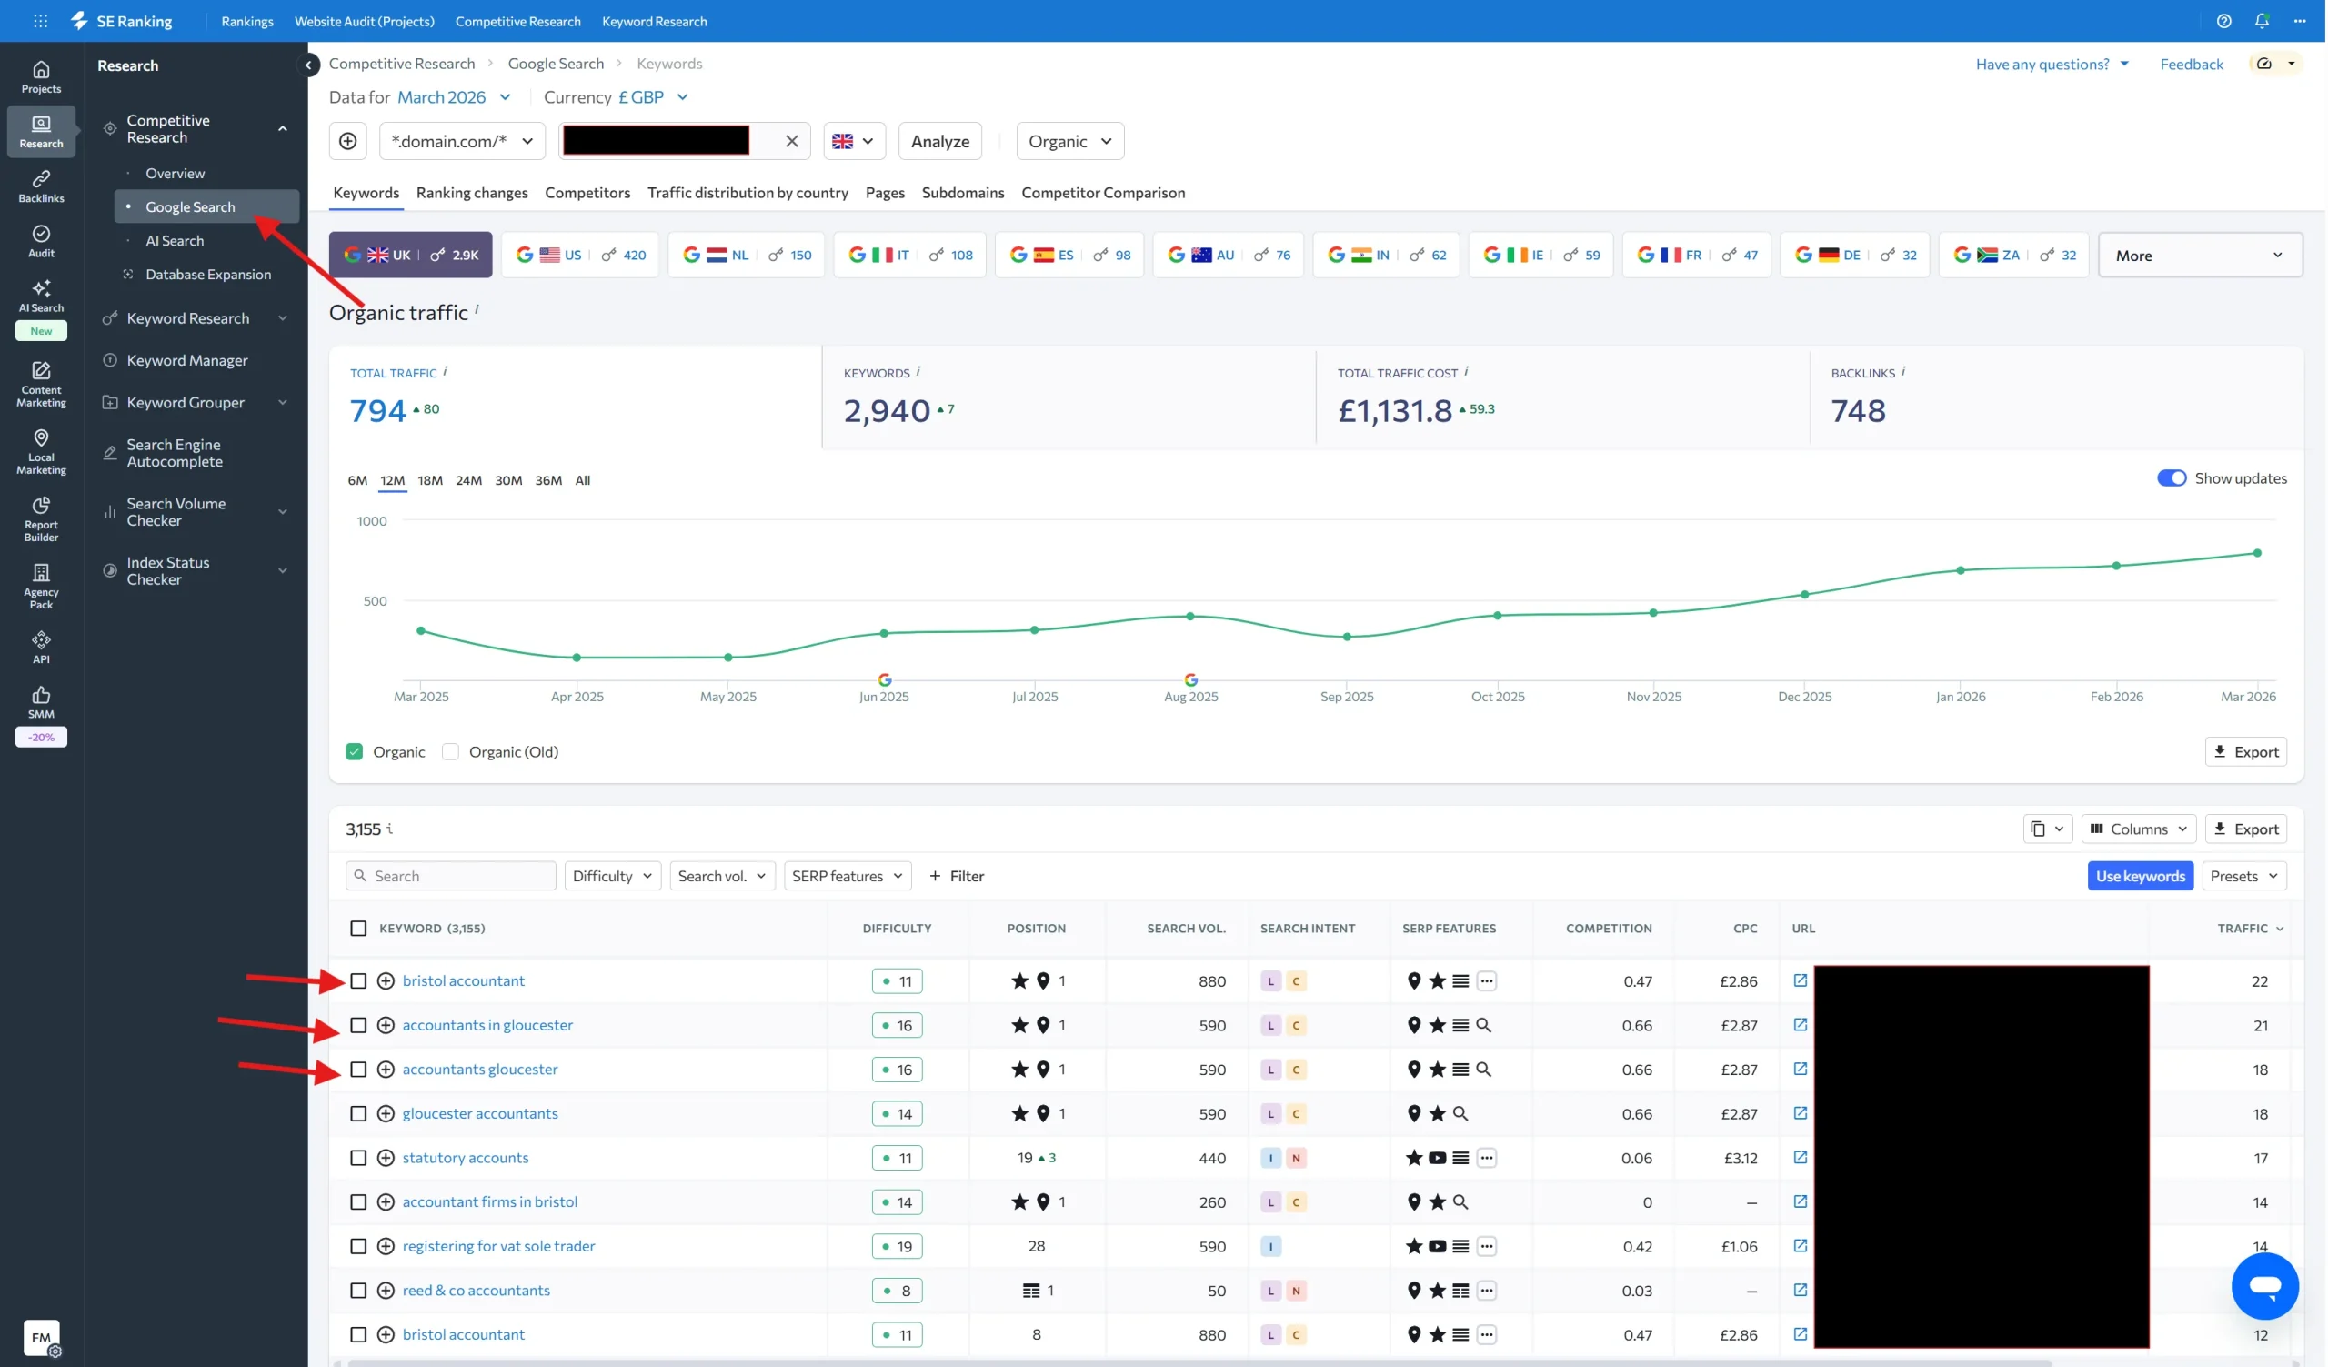The width and height of the screenshot is (2328, 1367).
Task: Open Report Builder sidebar icon
Action: (41, 518)
